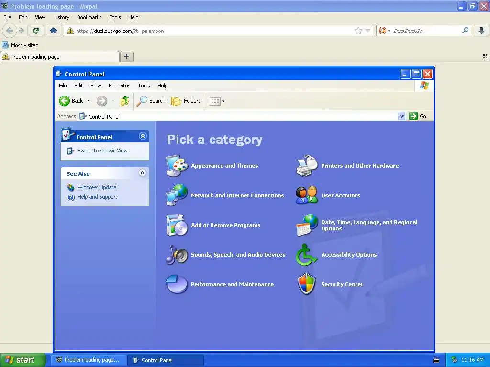
Task: Bookmark page with the star icon
Action: [358, 31]
